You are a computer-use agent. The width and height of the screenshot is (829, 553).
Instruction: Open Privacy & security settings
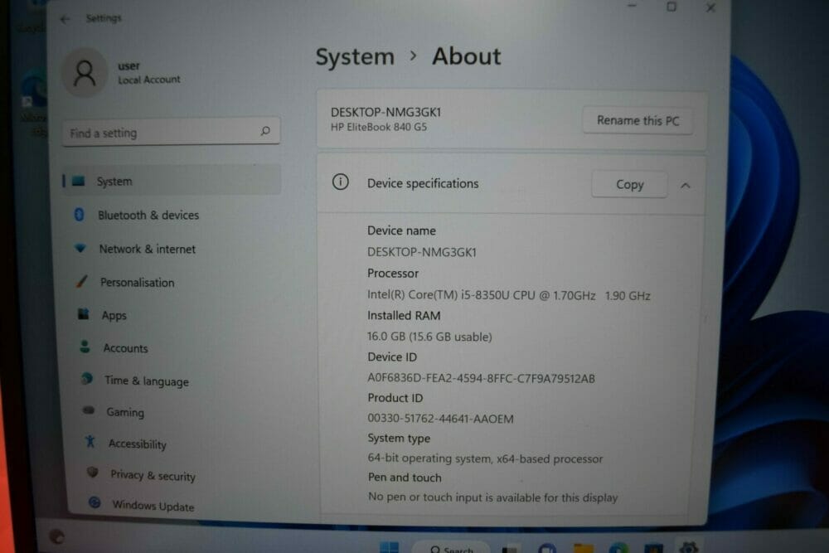coord(153,475)
